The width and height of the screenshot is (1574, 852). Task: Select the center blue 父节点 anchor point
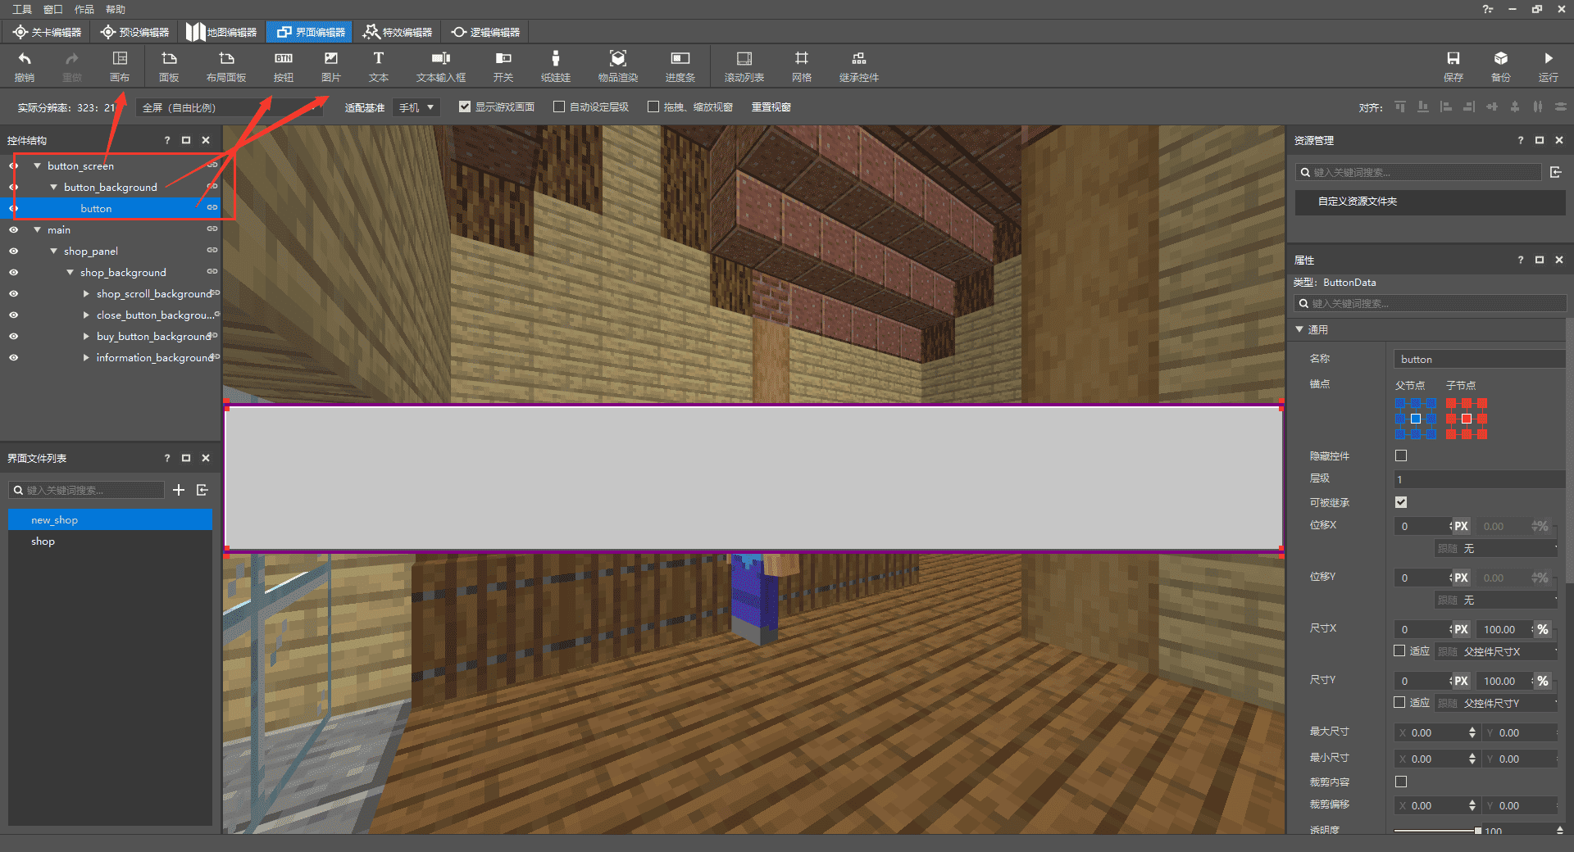pos(1416,419)
